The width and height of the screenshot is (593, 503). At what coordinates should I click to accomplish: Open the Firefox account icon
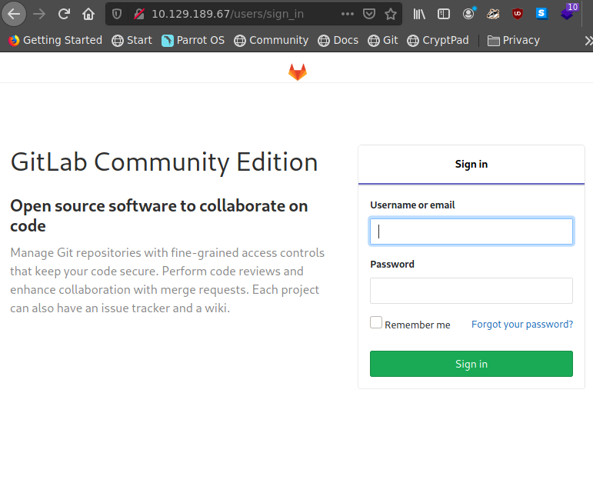click(468, 14)
